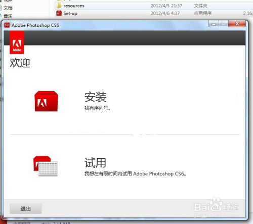The width and height of the screenshot is (253, 224).
Task: Click the resources folder icon in Explorer
Action: pyautogui.click(x=59, y=6)
